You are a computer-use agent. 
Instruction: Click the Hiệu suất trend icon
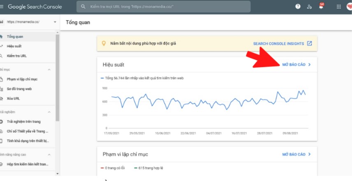tap(1, 46)
